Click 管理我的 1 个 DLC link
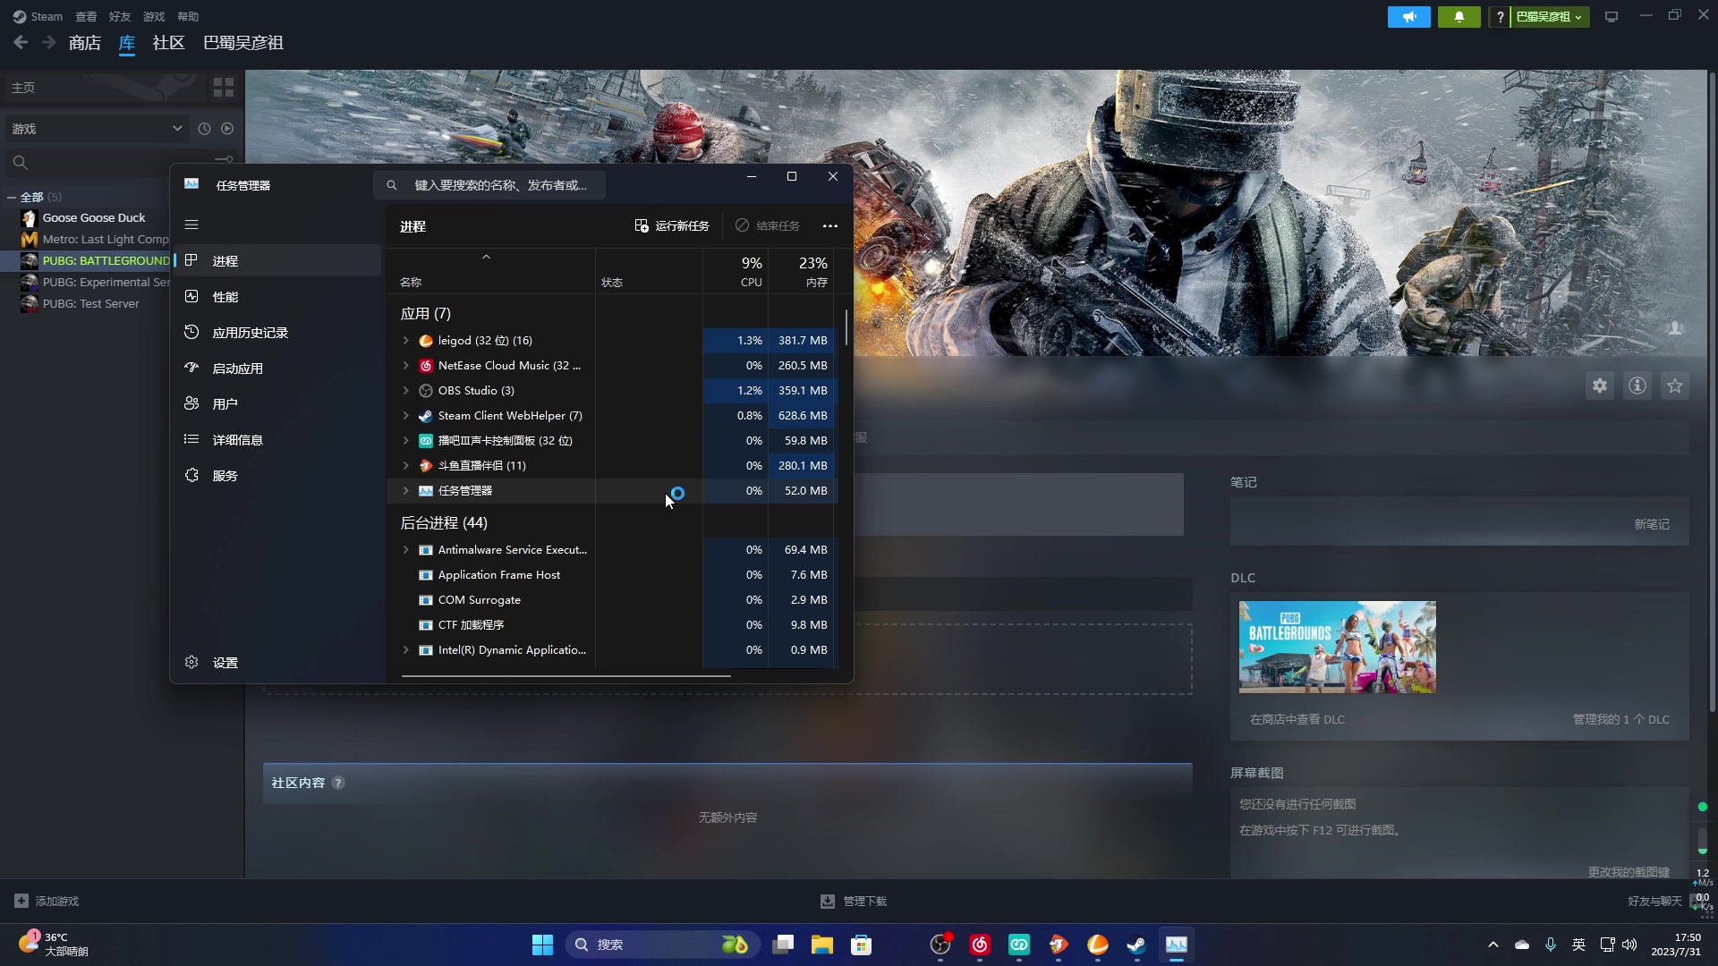This screenshot has width=1718, height=966. pyautogui.click(x=1621, y=719)
